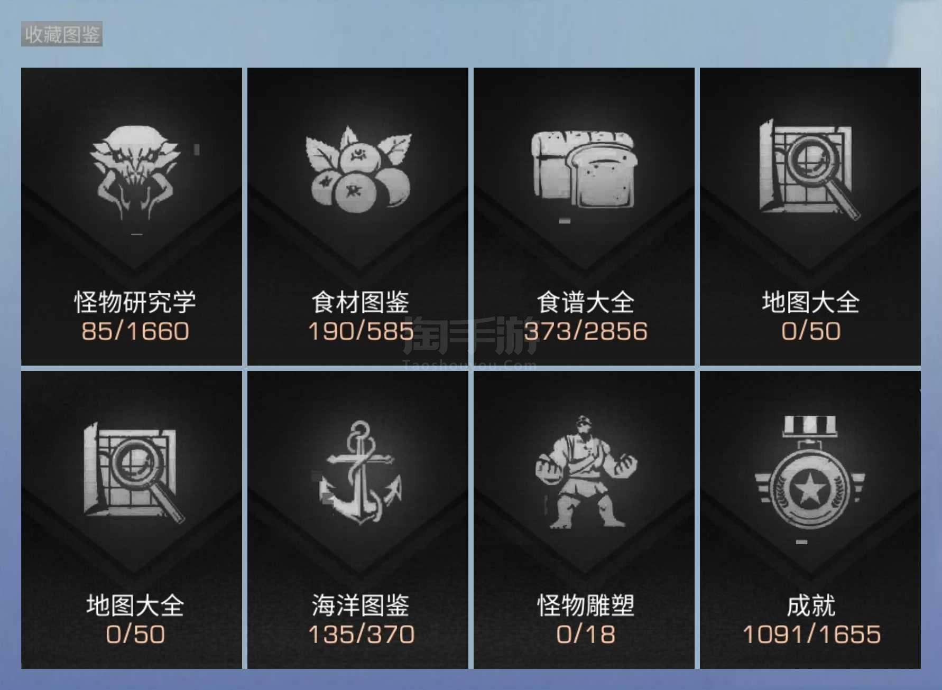Image resolution: width=942 pixels, height=690 pixels.
Task: Click the 食材图鉴 category label
Action: tap(361, 302)
